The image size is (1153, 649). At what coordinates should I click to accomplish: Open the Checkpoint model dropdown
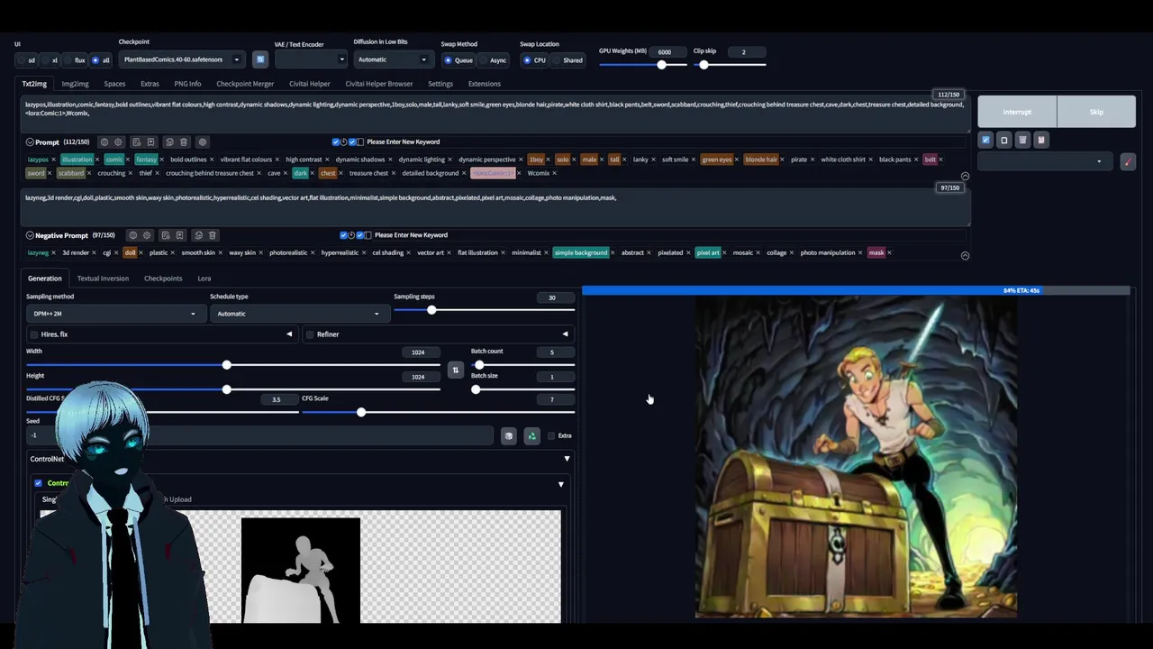[181, 59]
